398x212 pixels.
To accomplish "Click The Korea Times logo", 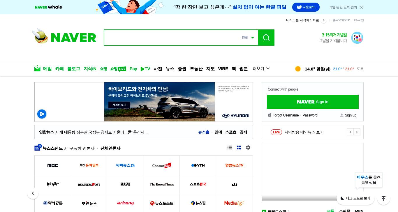I will tap(161, 184).
